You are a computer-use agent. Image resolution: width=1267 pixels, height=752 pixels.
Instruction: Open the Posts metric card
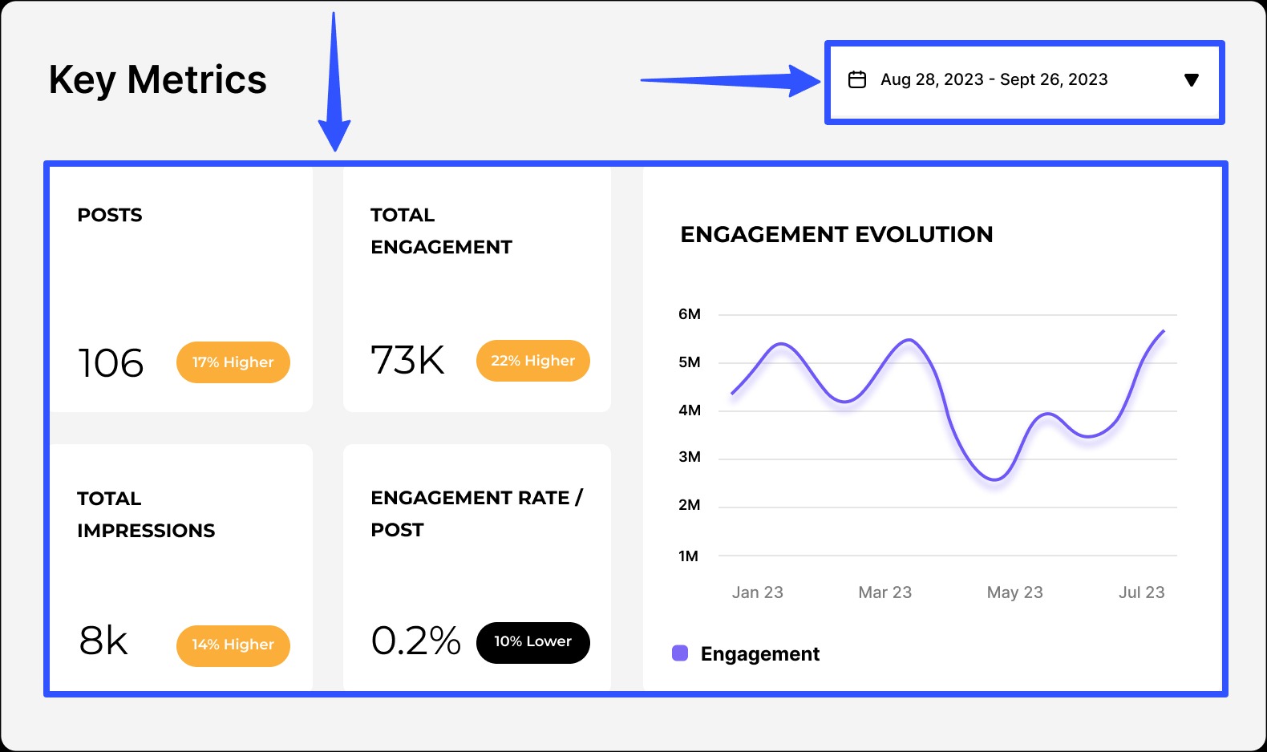coord(110,215)
